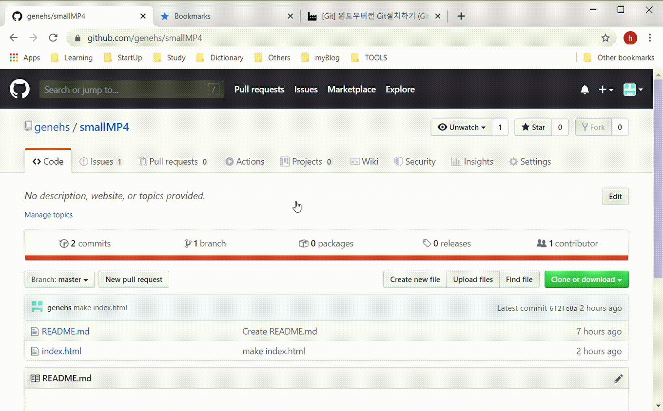Open the genehs owner link
Viewport: 663px width, 411px height.
pos(52,127)
